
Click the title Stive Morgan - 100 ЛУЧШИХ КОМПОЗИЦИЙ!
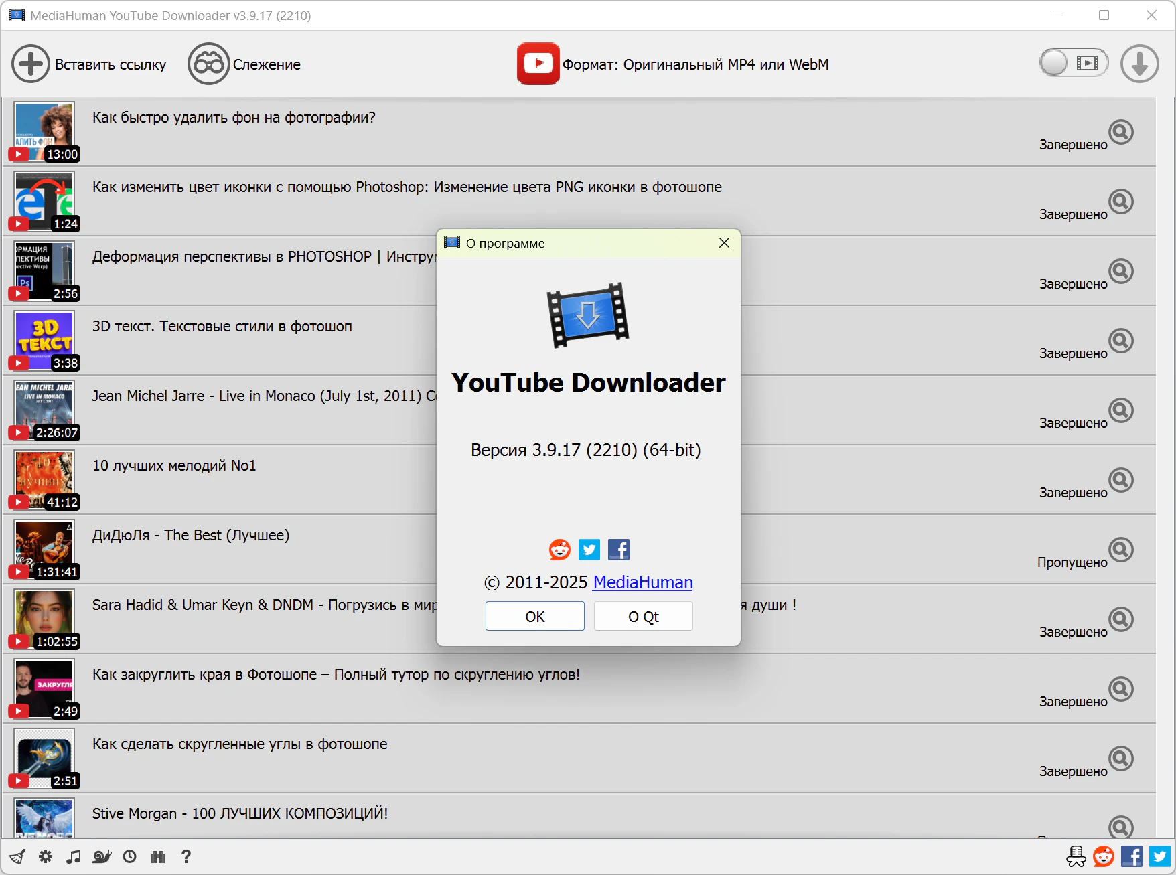click(x=240, y=814)
